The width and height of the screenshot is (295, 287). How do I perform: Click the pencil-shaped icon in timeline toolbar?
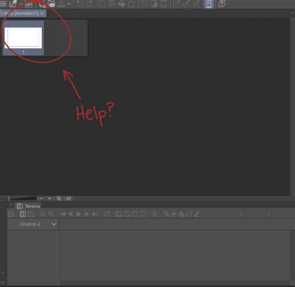(197, 214)
